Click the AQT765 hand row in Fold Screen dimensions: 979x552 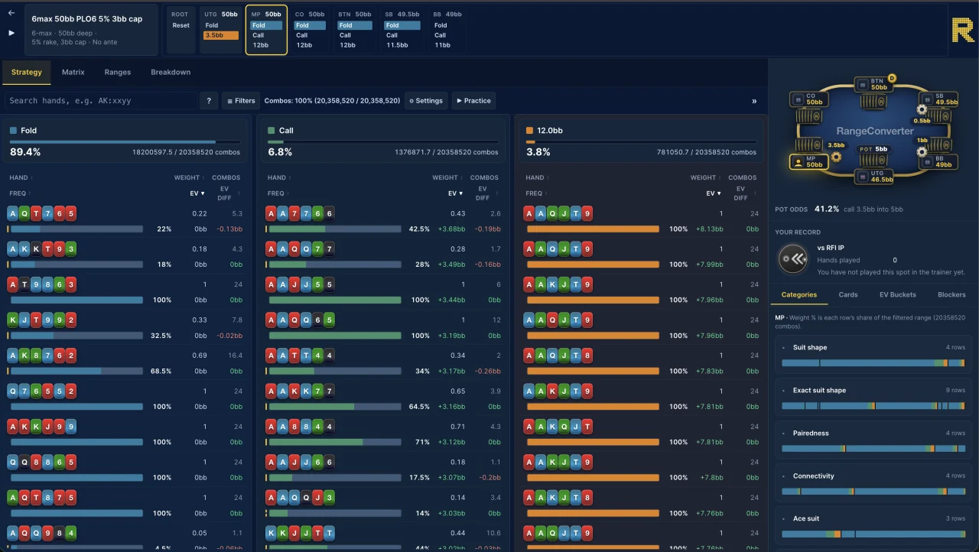(x=125, y=221)
